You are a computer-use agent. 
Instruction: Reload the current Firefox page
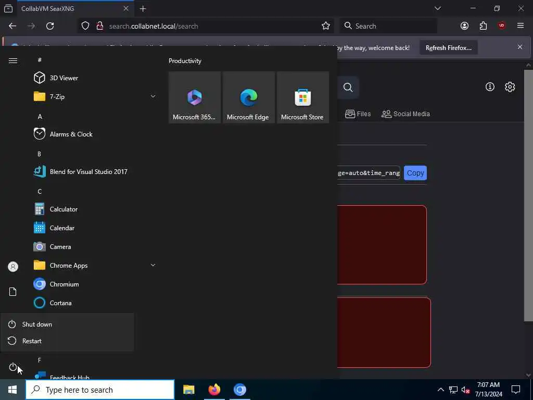click(50, 26)
